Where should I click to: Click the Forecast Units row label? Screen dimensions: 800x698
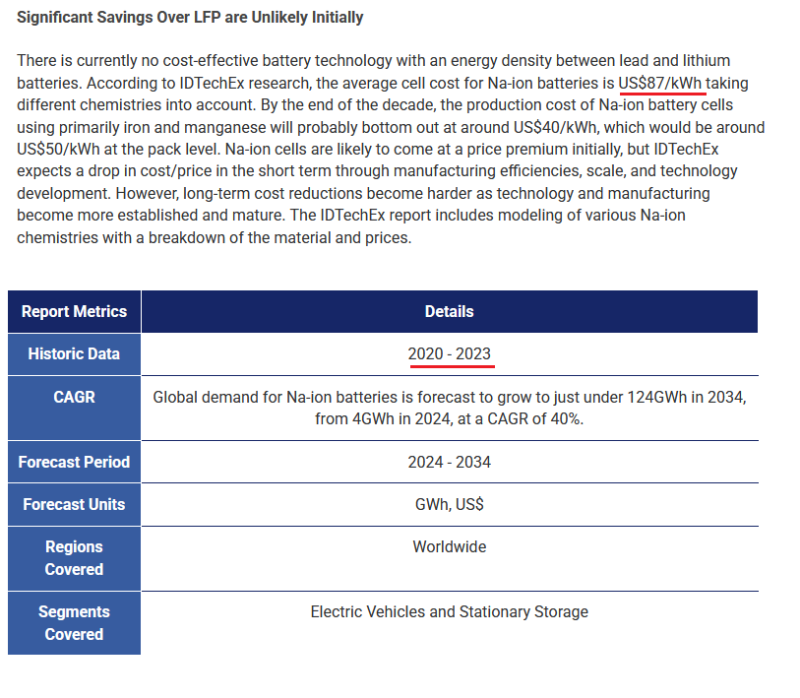(74, 504)
